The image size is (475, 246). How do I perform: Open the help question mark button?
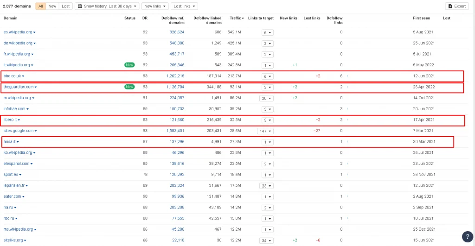[468, 237]
